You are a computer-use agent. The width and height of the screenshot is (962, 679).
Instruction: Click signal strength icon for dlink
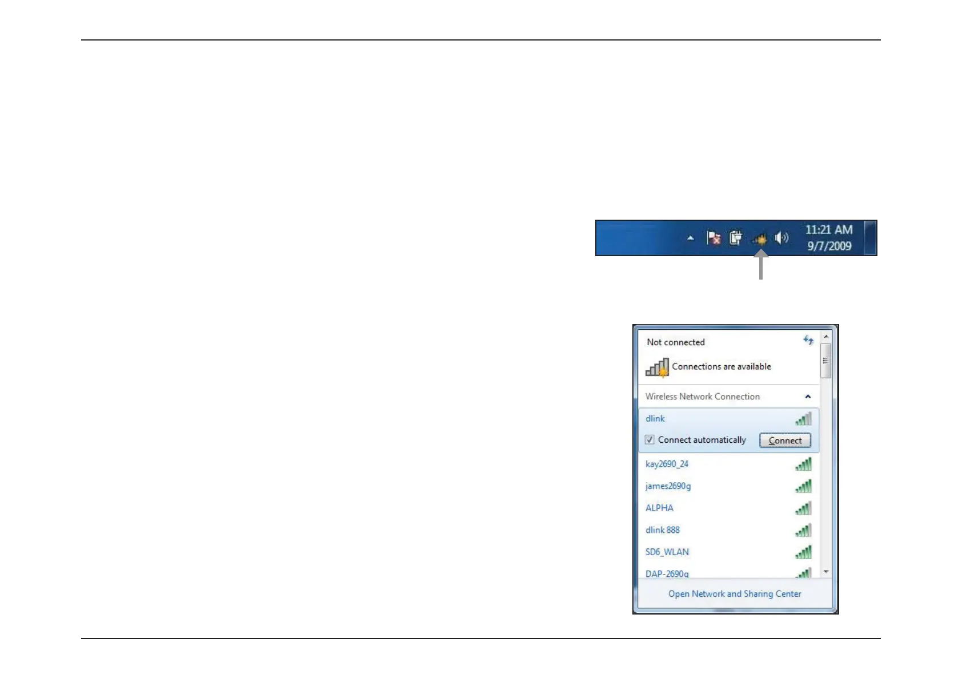[803, 419]
